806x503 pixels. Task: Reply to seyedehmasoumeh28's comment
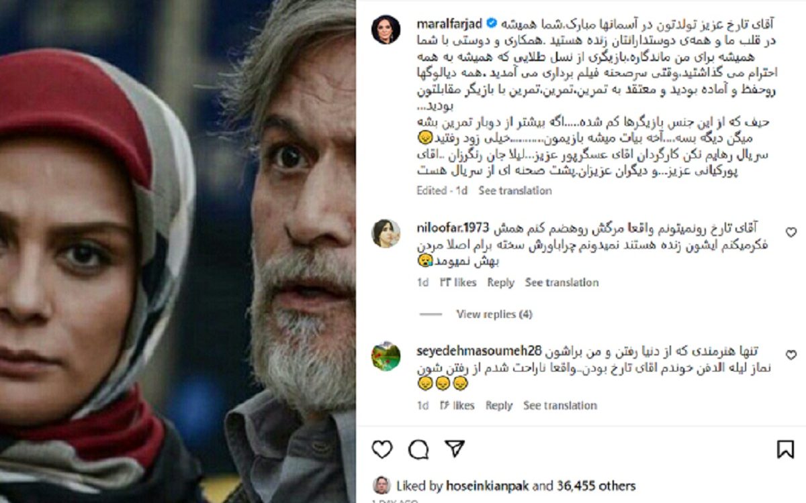click(499, 405)
